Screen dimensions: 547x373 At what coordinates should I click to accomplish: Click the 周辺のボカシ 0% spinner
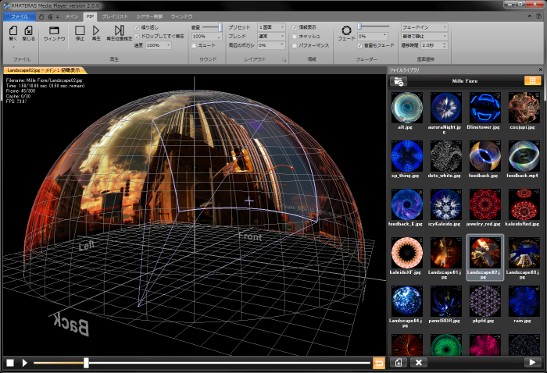[271, 45]
